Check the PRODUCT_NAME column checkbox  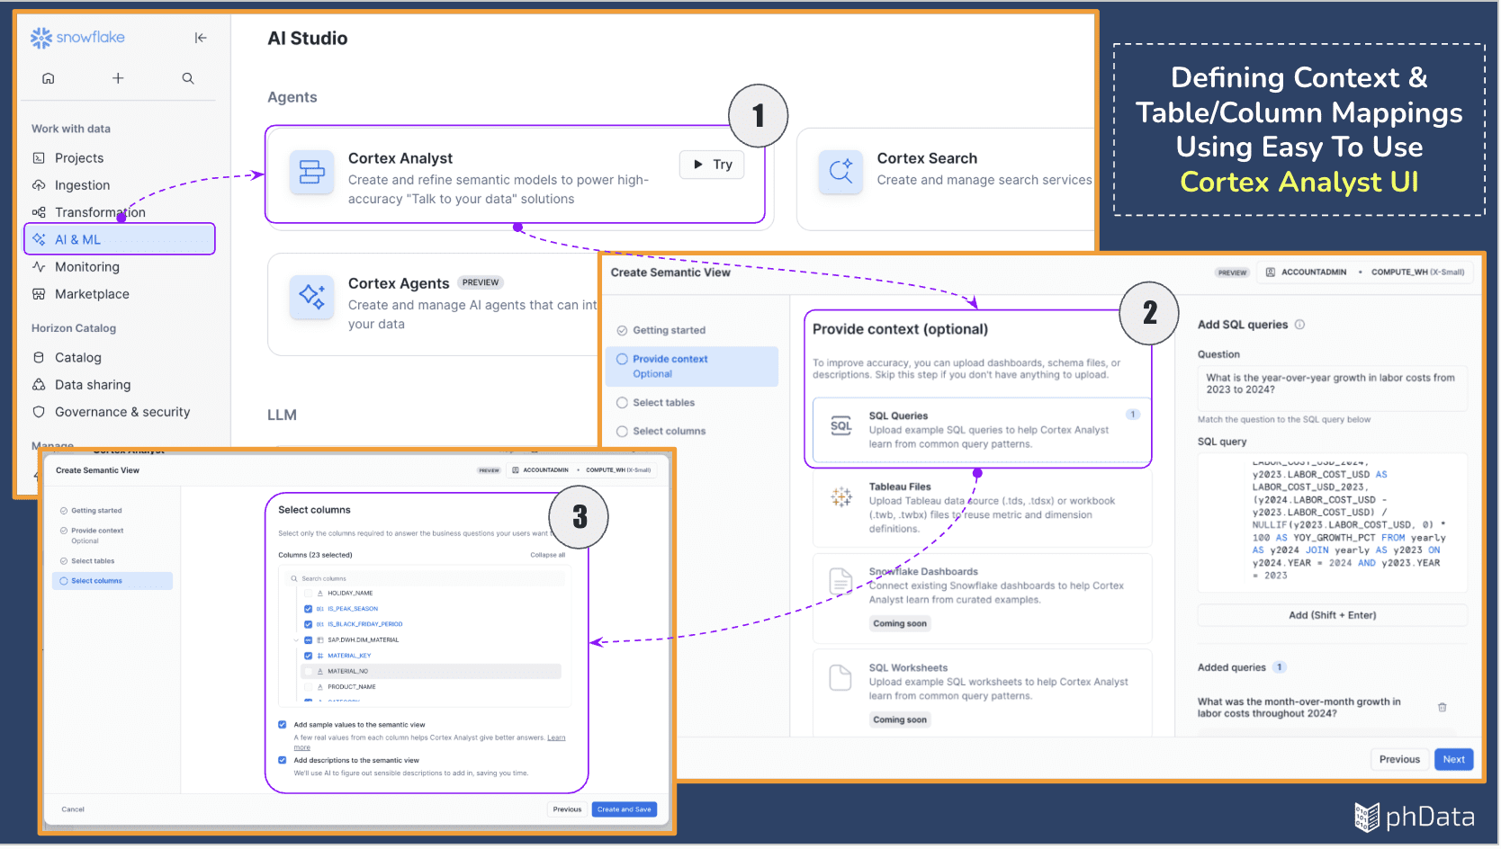[x=309, y=687]
